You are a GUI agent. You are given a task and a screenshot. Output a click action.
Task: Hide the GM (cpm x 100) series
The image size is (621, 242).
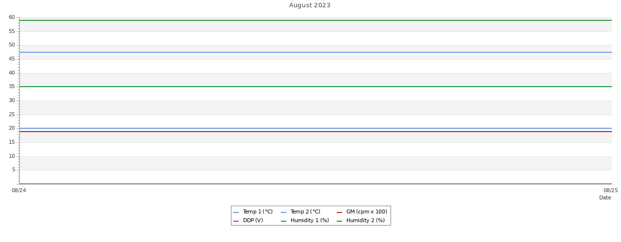(x=366, y=212)
